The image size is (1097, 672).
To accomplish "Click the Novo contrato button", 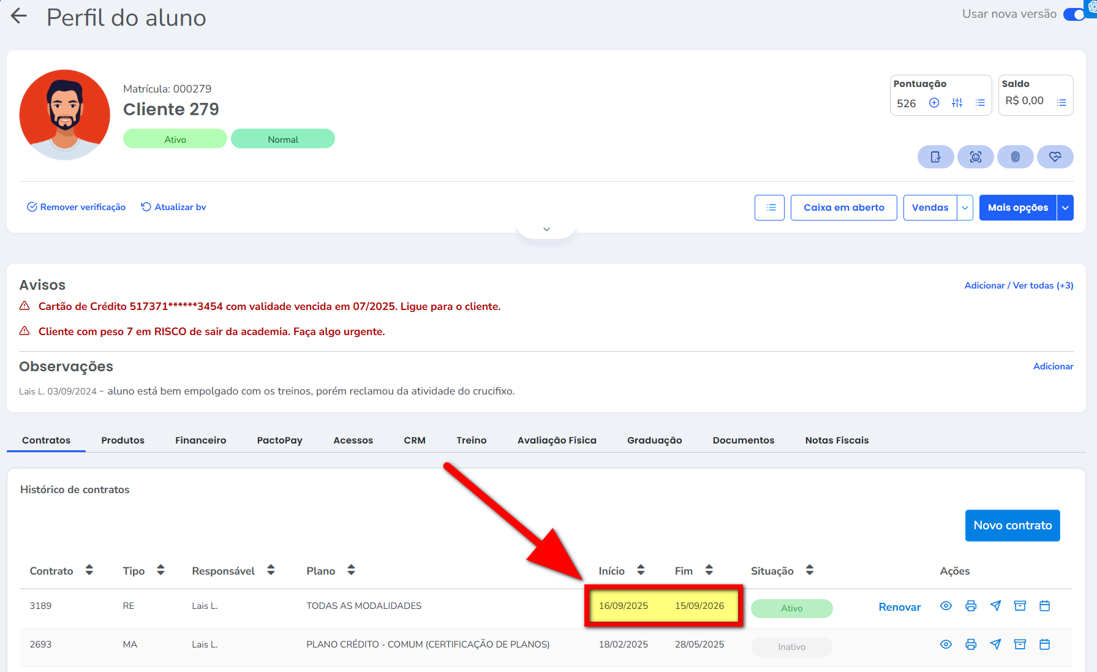I will tap(1012, 526).
